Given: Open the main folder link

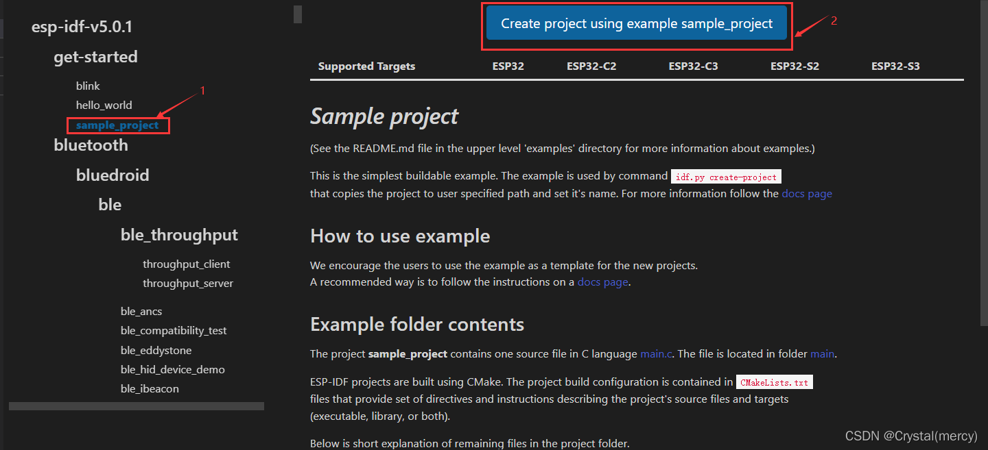Looking at the screenshot, I should point(822,354).
